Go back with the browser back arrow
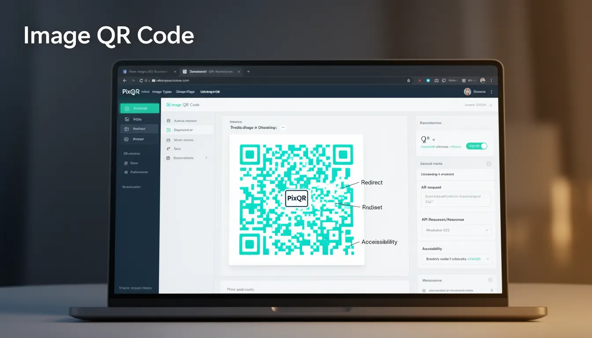 pyautogui.click(x=125, y=81)
